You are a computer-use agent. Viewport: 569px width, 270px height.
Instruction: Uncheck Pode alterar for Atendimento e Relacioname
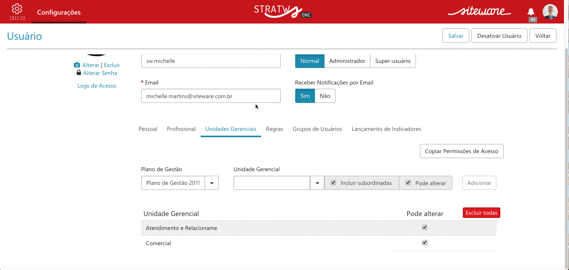[425, 227]
